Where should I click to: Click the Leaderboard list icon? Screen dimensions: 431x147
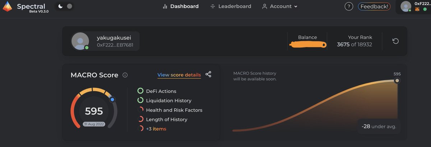point(213,6)
